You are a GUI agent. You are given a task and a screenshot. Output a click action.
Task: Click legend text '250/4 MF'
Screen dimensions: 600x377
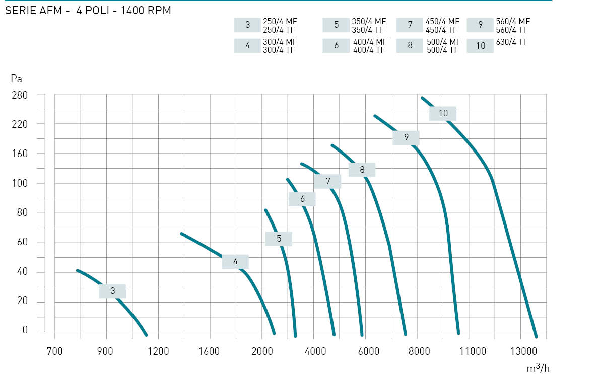click(280, 22)
